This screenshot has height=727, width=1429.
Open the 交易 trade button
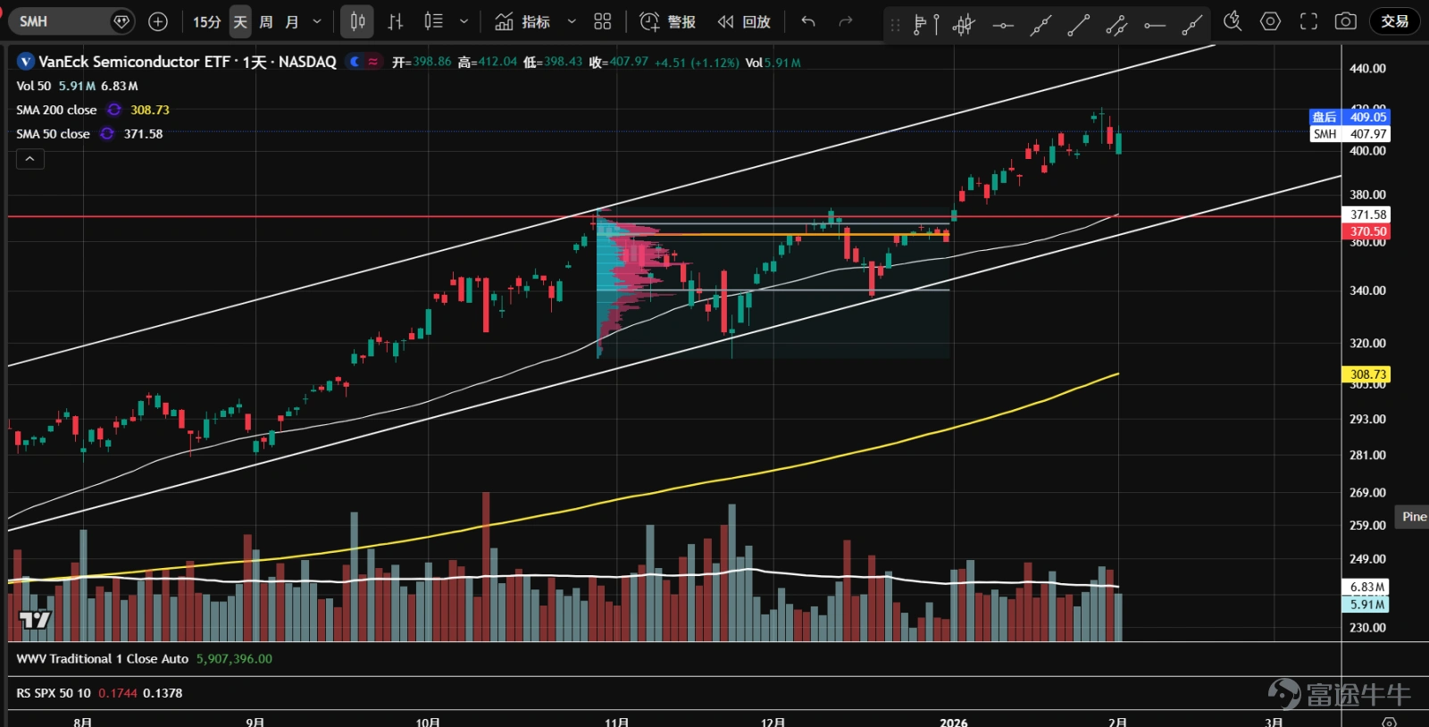[x=1394, y=21]
